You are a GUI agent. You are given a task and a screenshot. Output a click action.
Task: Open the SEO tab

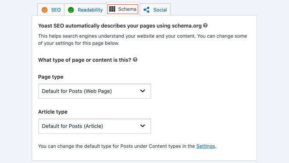[51, 10]
